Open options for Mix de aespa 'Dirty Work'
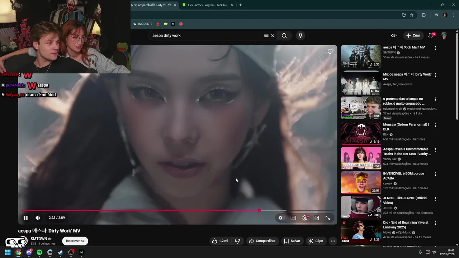Image resolution: width=459 pixels, height=258 pixels. click(435, 75)
